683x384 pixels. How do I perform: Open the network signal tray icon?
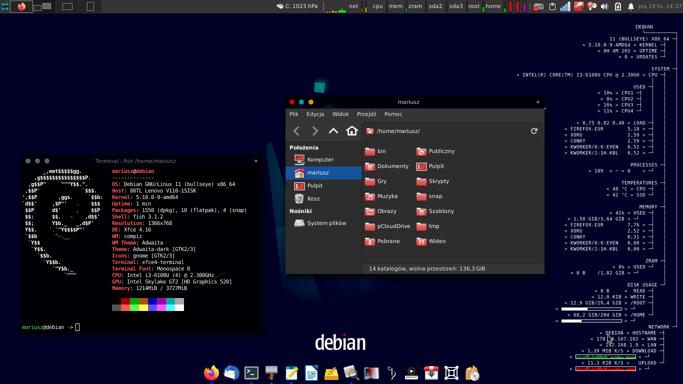[x=565, y=6]
